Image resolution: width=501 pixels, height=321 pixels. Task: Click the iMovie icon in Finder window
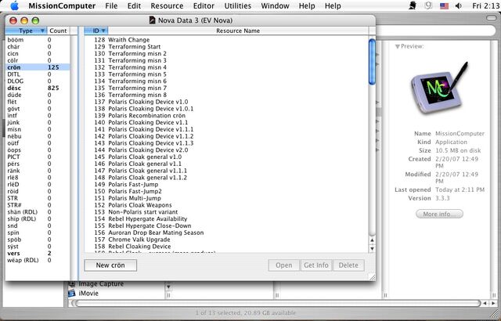[x=72, y=294]
